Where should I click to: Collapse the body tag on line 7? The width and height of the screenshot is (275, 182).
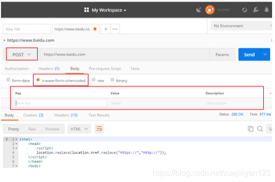point(16,166)
